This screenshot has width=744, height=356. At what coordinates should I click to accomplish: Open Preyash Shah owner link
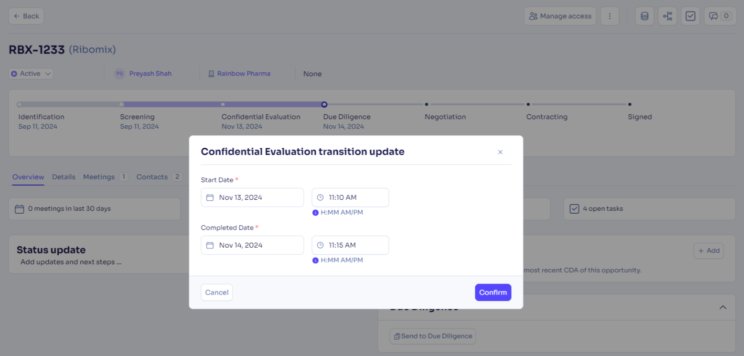[x=150, y=73]
